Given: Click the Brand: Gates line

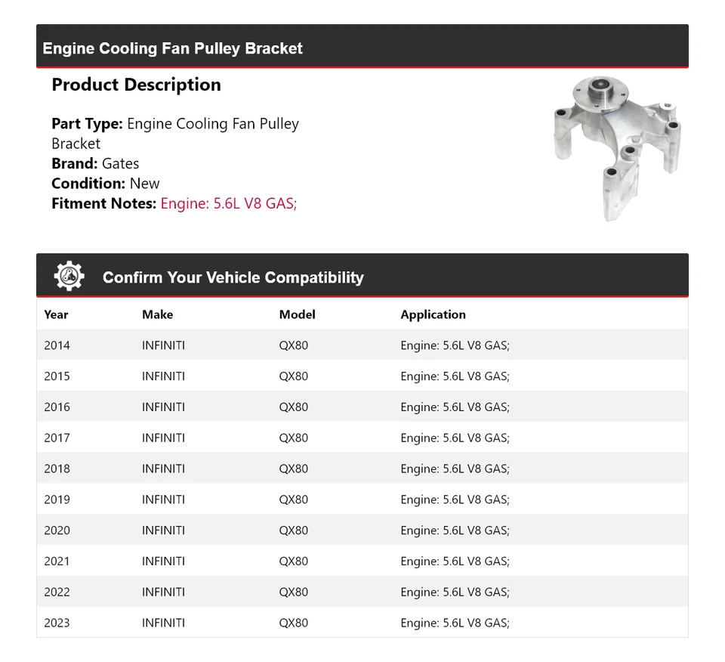Looking at the screenshot, I should 95,163.
